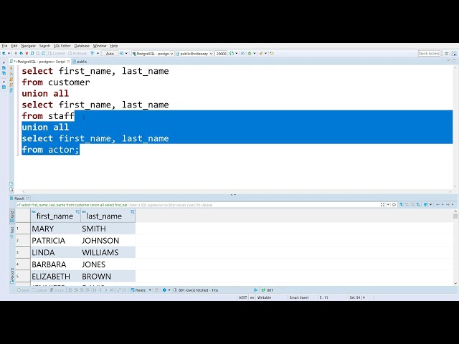Image resolution: width=459 pixels, height=344 pixels.
Task: Open the Navigate menu
Action: click(29, 46)
